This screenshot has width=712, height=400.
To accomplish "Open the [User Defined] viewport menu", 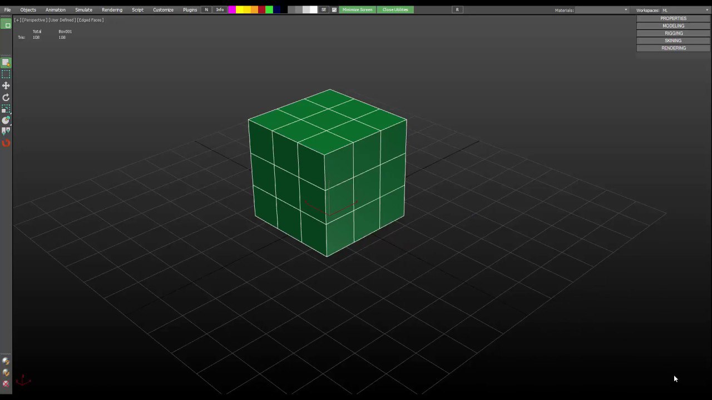I will (62, 20).
